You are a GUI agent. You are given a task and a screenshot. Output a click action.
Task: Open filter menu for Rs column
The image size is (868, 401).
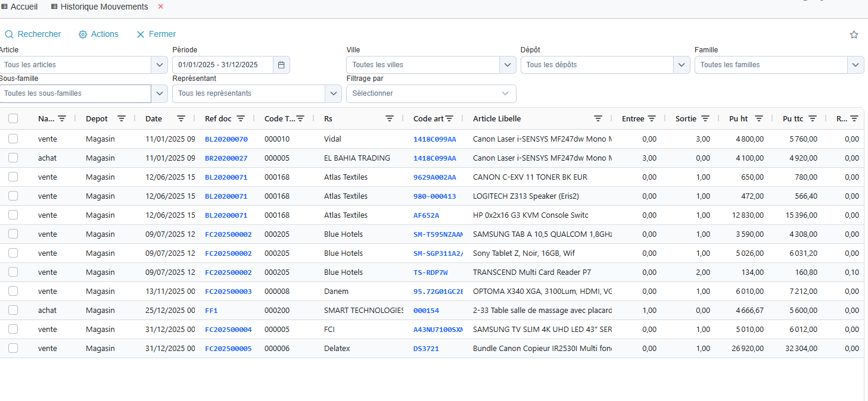tap(390, 118)
